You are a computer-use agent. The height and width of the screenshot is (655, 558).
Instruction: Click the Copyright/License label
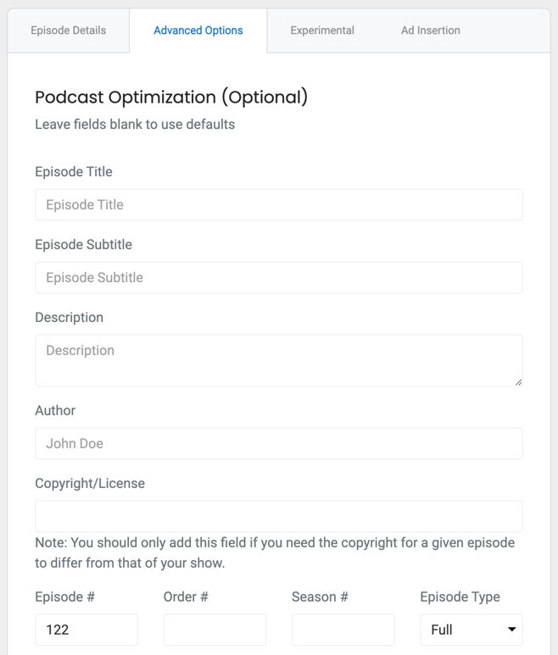90,483
